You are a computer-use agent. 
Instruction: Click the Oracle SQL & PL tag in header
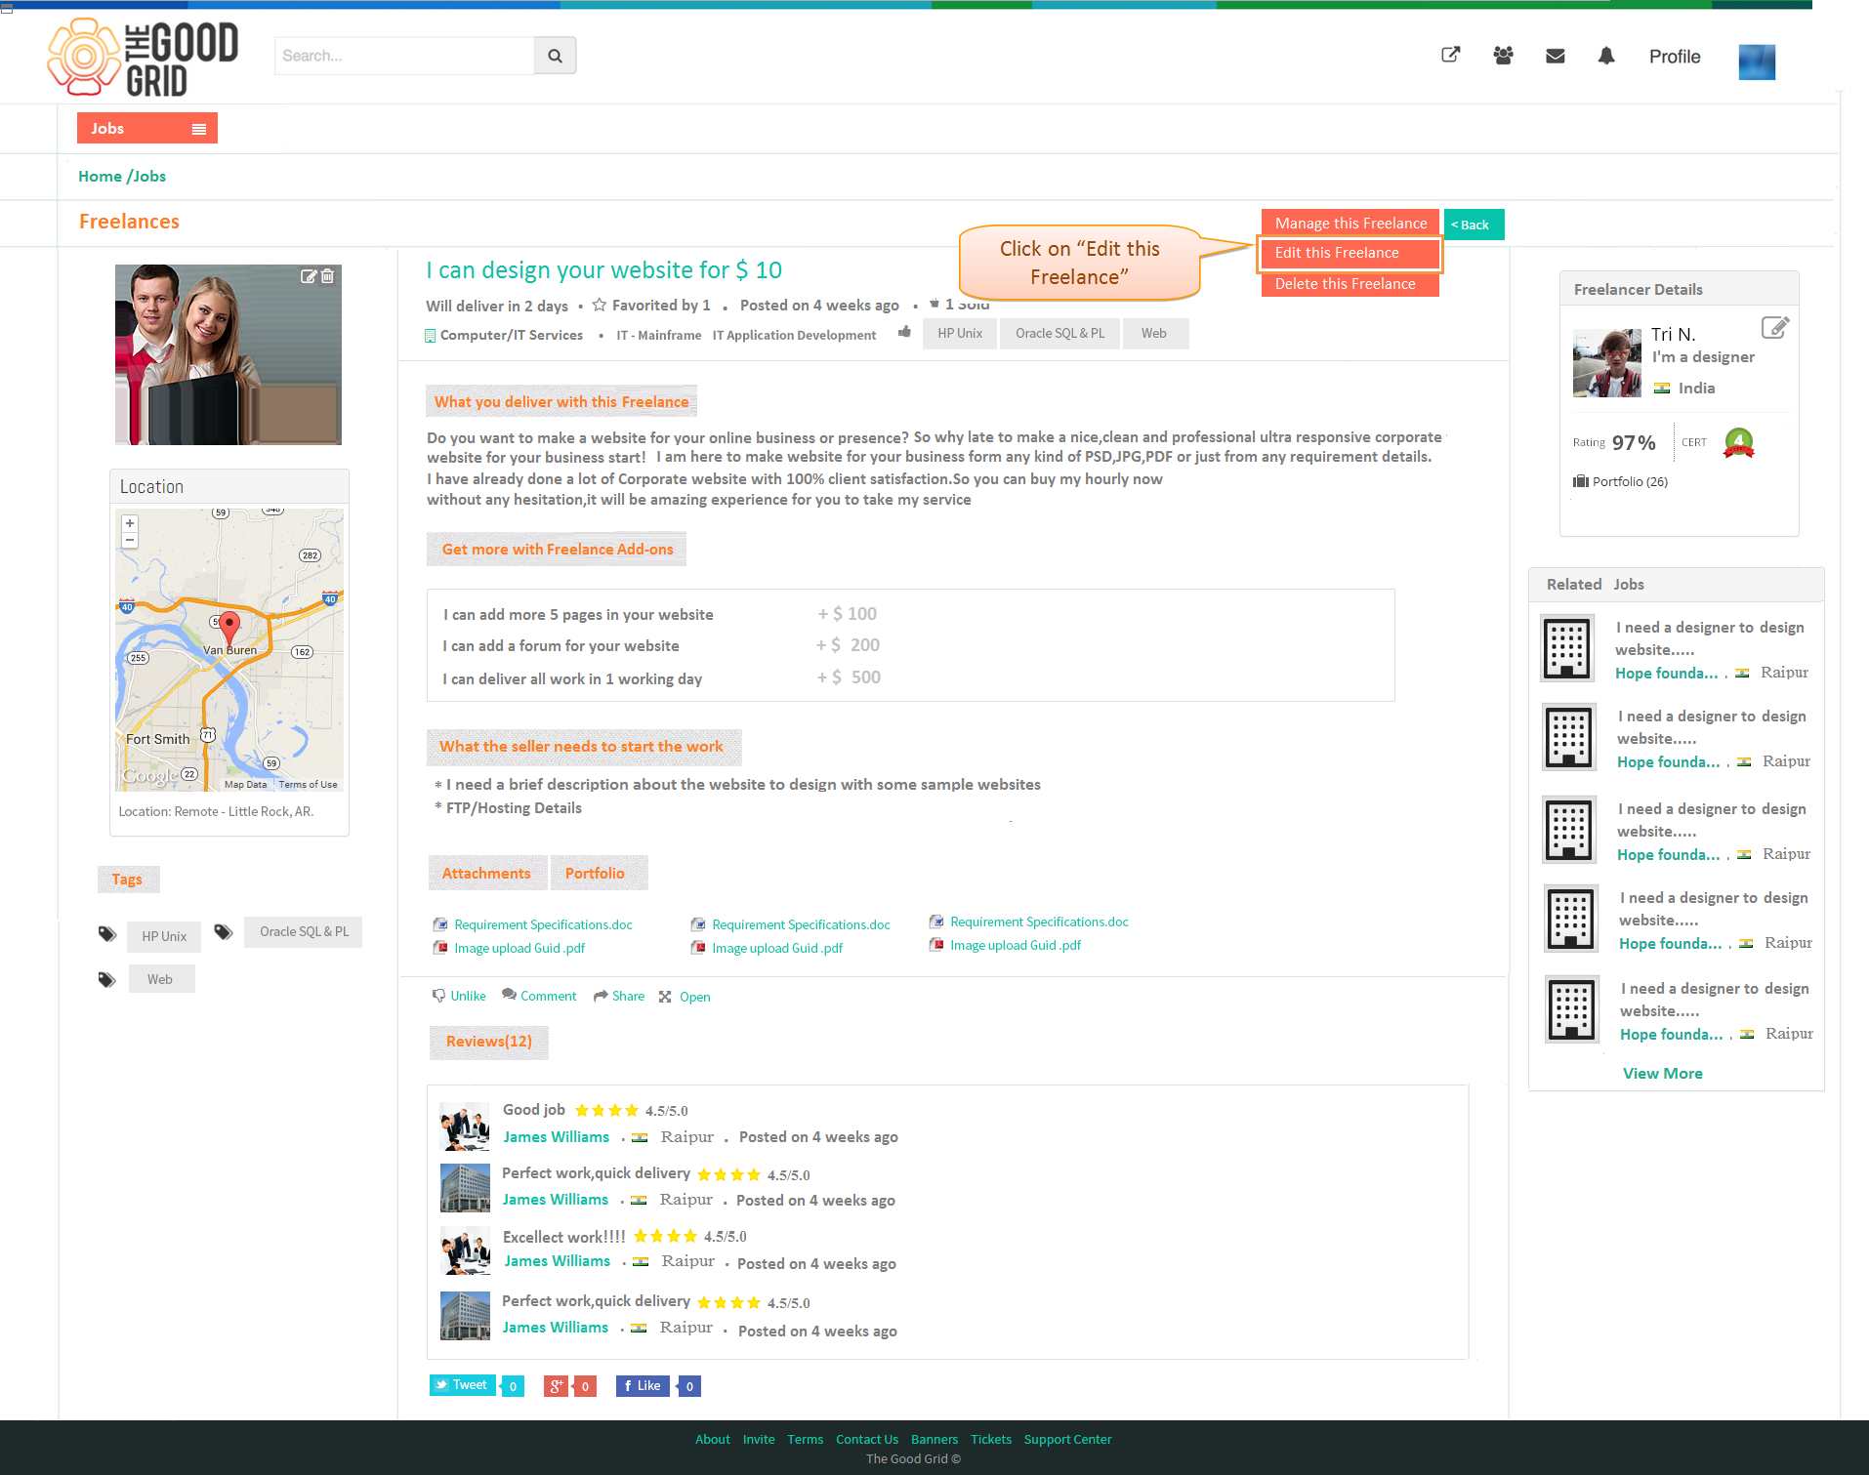click(x=1059, y=334)
